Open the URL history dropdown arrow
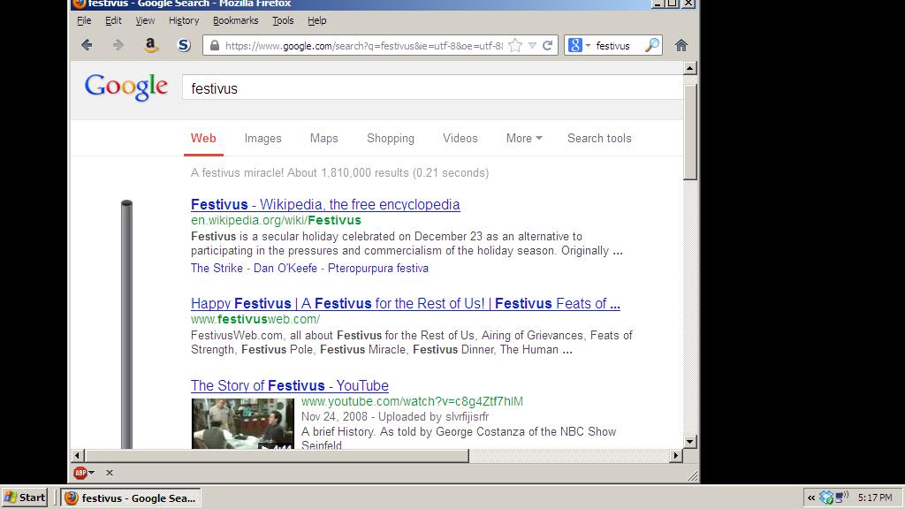The image size is (905, 509). [x=532, y=46]
